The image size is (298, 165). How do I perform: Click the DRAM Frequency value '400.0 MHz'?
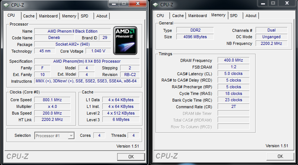(233, 60)
